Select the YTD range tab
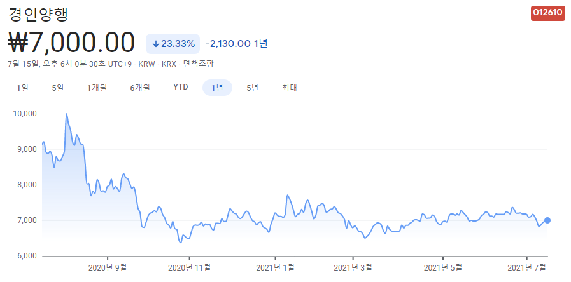571x282 pixels. tap(181, 87)
